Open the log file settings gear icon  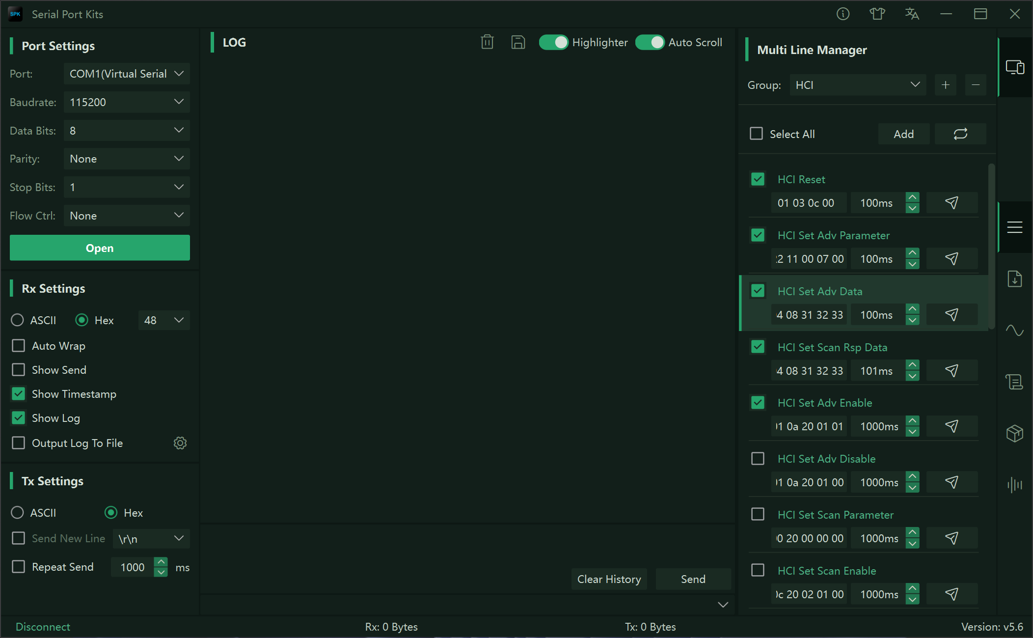coord(180,443)
